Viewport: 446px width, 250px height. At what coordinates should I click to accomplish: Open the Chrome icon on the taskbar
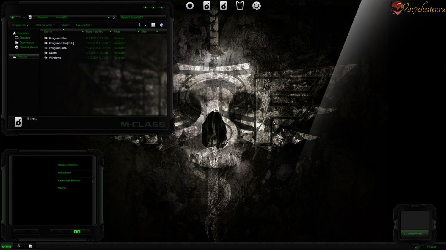[x=19, y=246]
